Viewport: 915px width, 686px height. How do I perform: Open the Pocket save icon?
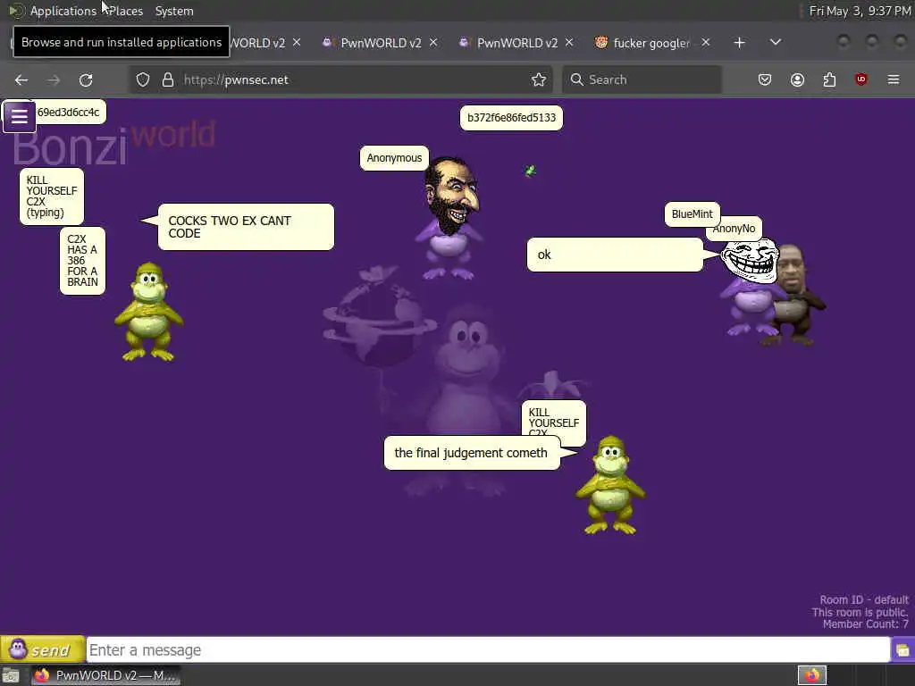765,79
